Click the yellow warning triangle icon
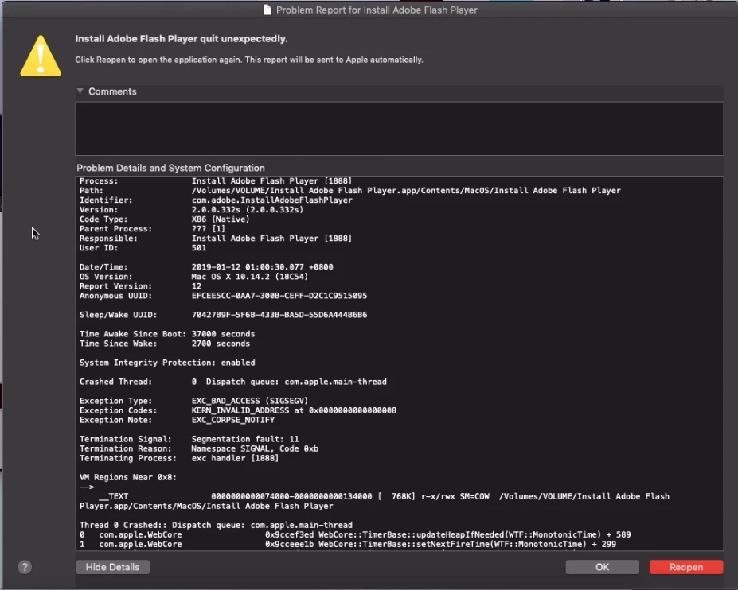This screenshot has width=738, height=590. pos(41,56)
